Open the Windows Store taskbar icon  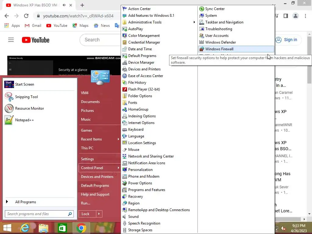point(62,228)
